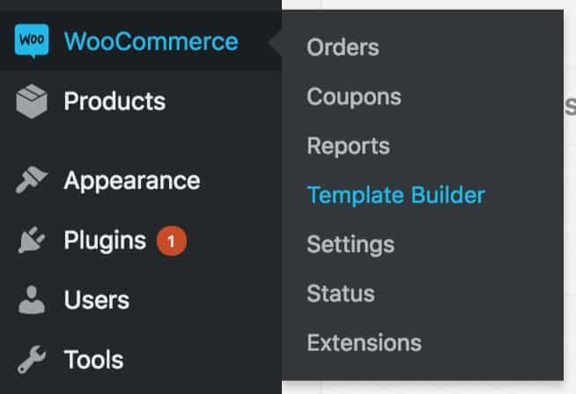This screenshot has width=576, height=394.
Task: Open the Extensions submenu item
Action: click(x=364, y=343)
